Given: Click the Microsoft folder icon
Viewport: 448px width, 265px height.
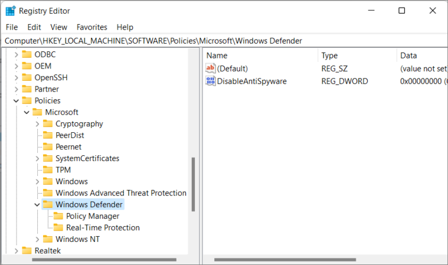Looking at the screenshot, I should [37, 112].
